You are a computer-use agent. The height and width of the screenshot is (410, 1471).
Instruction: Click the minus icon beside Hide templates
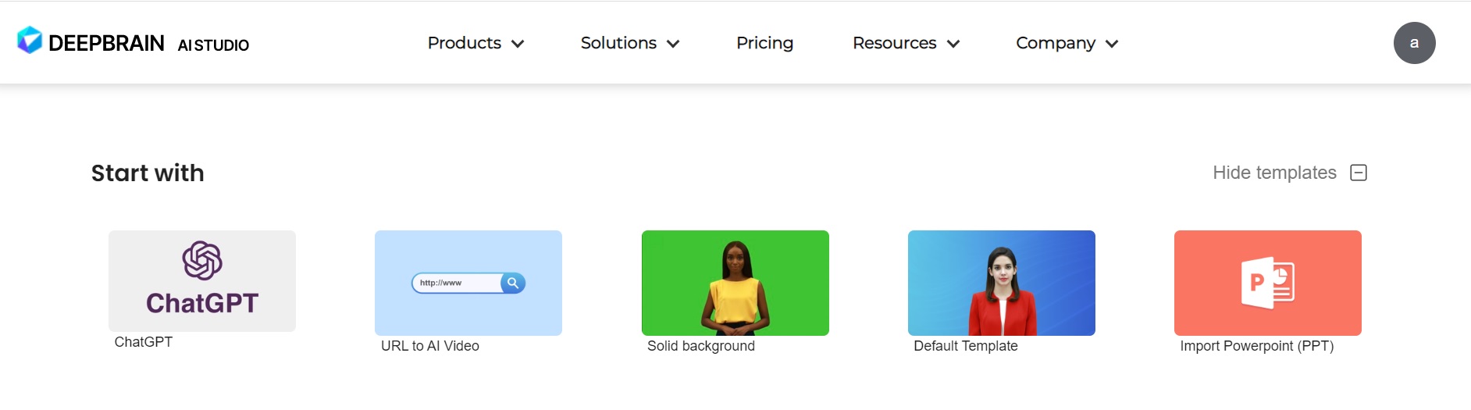pos(1359,173)
